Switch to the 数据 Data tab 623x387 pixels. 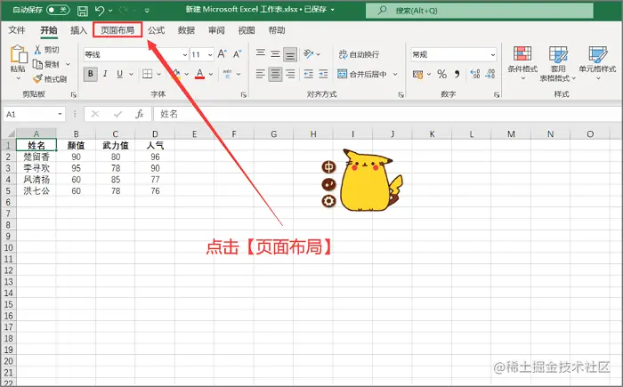[x=186, y=30]
